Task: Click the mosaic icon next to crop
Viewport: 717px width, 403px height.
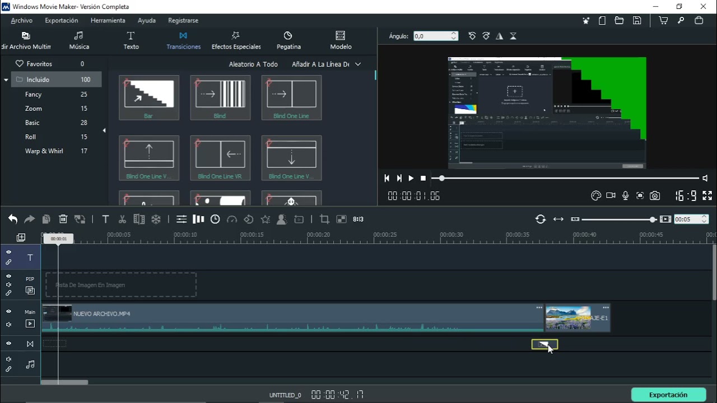Action: coord(341,219)
